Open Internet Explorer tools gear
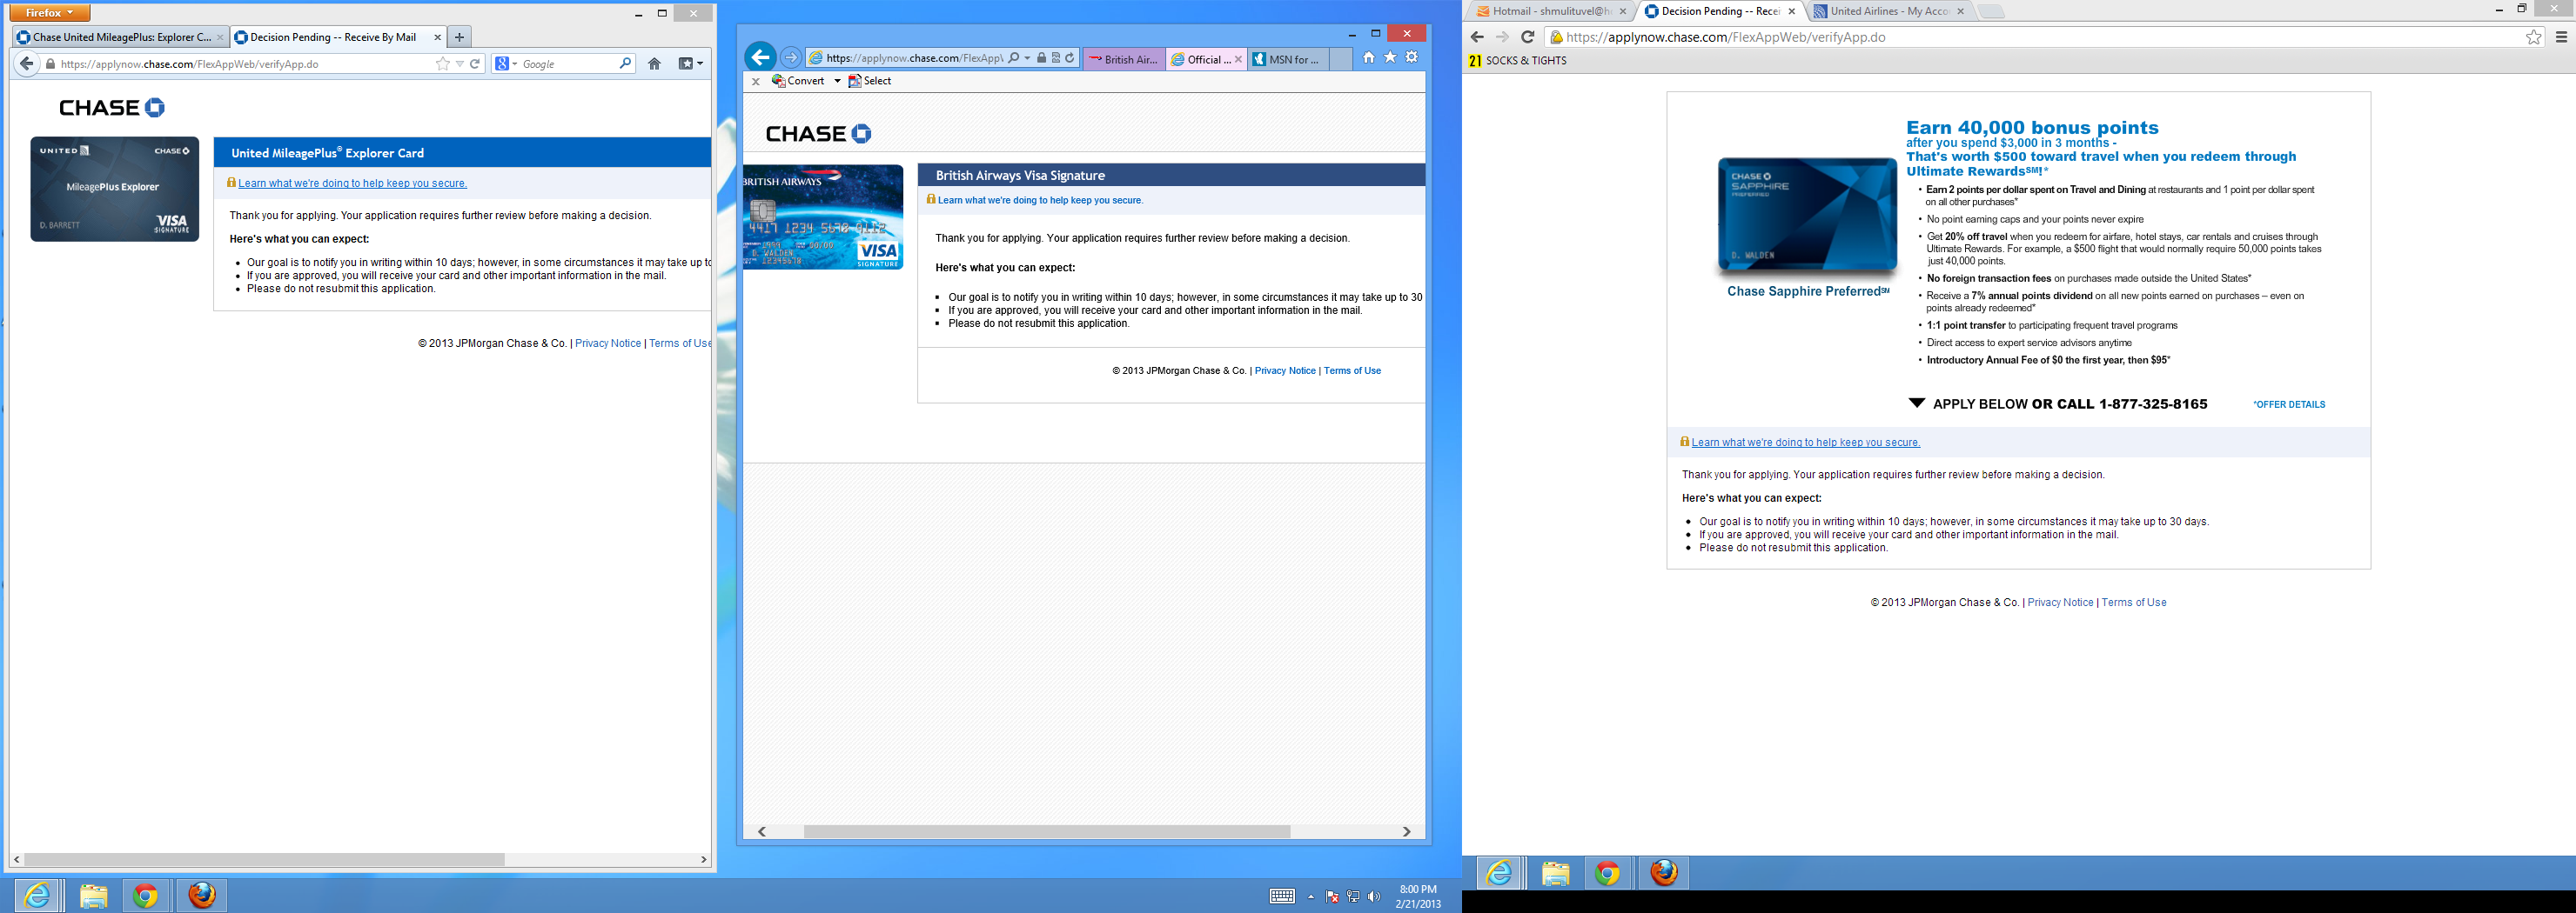Screen dimensions: 2576x913 point(1412,58)
